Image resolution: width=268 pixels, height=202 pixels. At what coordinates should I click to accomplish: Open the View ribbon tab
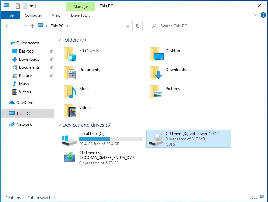(56, 15)
